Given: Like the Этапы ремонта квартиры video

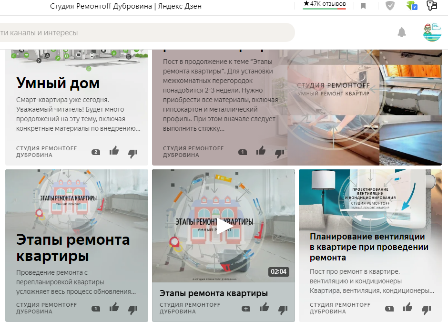Looking at the screenshot, I should [x=265, y=307].
